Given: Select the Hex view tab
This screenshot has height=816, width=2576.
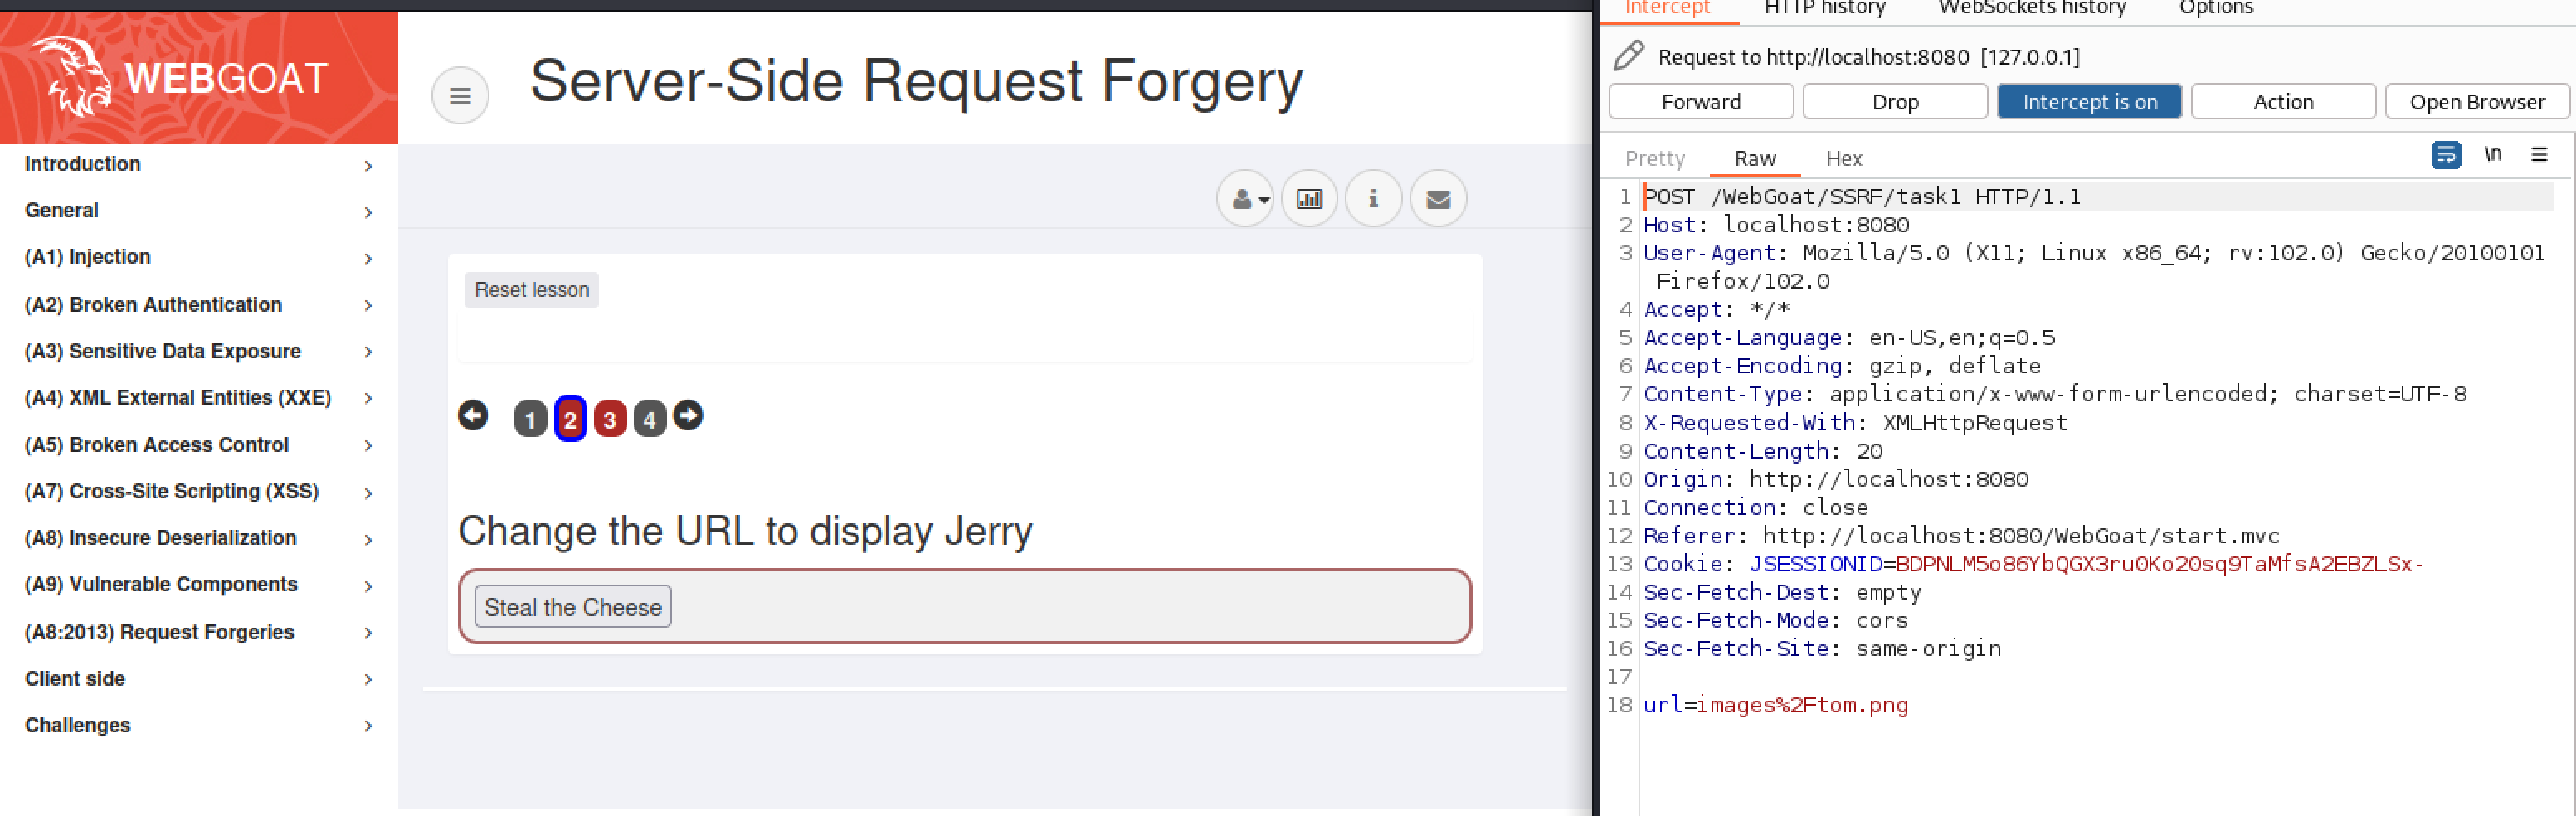Looking at the screenshot, I should pos(1843,158).
